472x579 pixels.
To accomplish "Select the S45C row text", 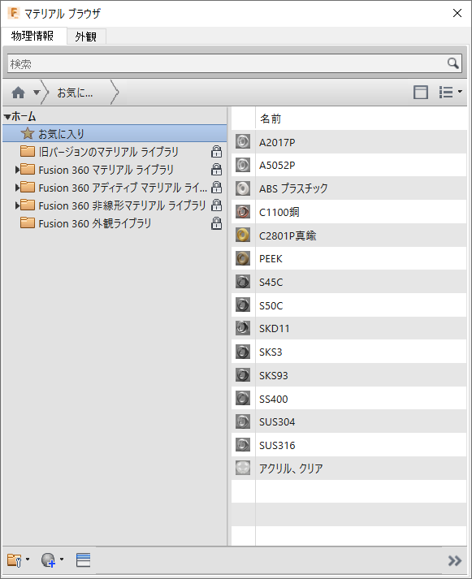I will pos(271,282).
